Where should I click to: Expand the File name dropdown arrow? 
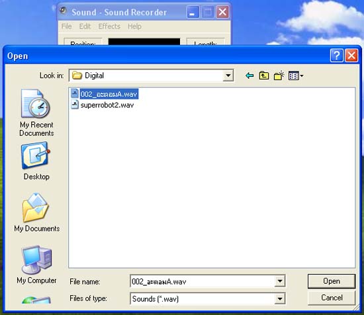tap(280, 281)
